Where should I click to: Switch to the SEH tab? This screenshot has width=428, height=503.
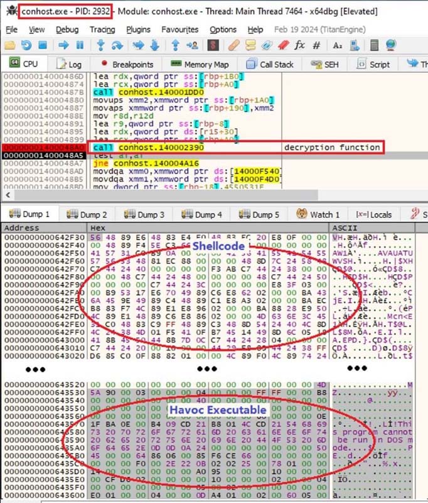324,64
